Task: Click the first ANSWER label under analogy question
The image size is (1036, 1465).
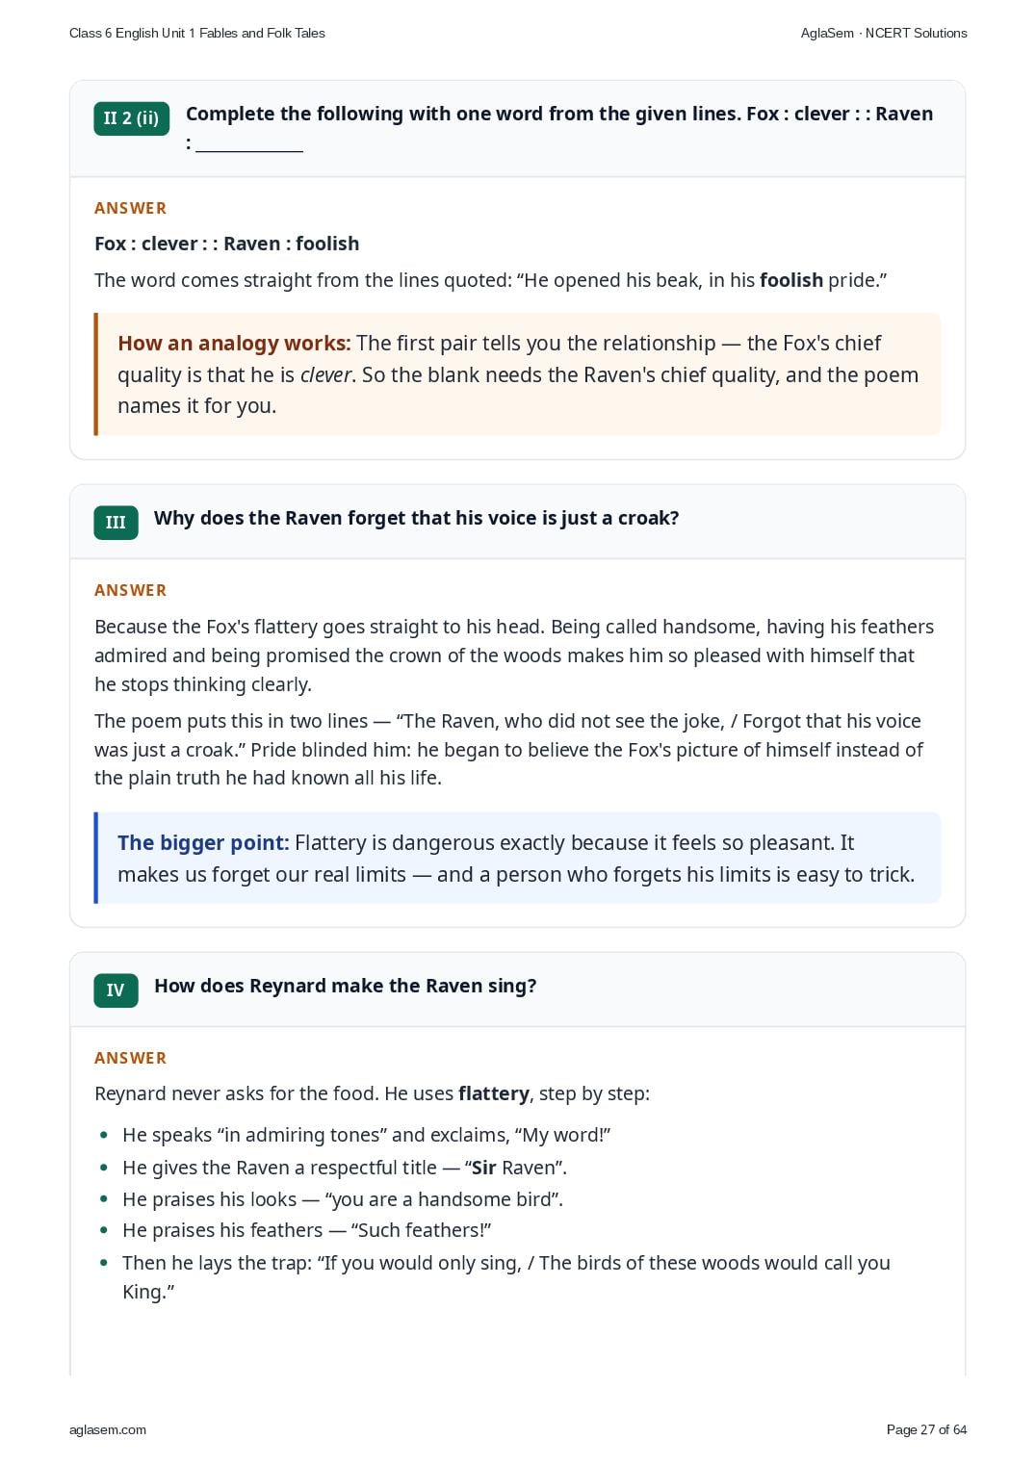Action: pyautogui.click(x=131, y=208)
